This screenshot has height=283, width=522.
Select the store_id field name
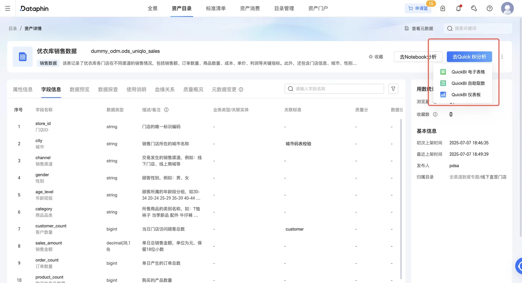(x=43, y=123)
